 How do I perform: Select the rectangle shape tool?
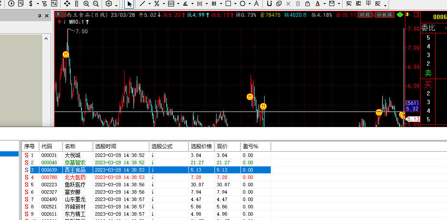(x=228, y=4)
